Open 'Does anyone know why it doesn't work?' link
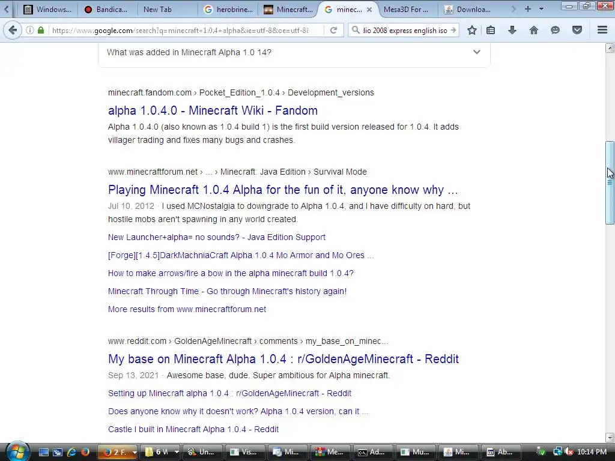615x461 pixels. pyautogui.click(x=238, y=411)
